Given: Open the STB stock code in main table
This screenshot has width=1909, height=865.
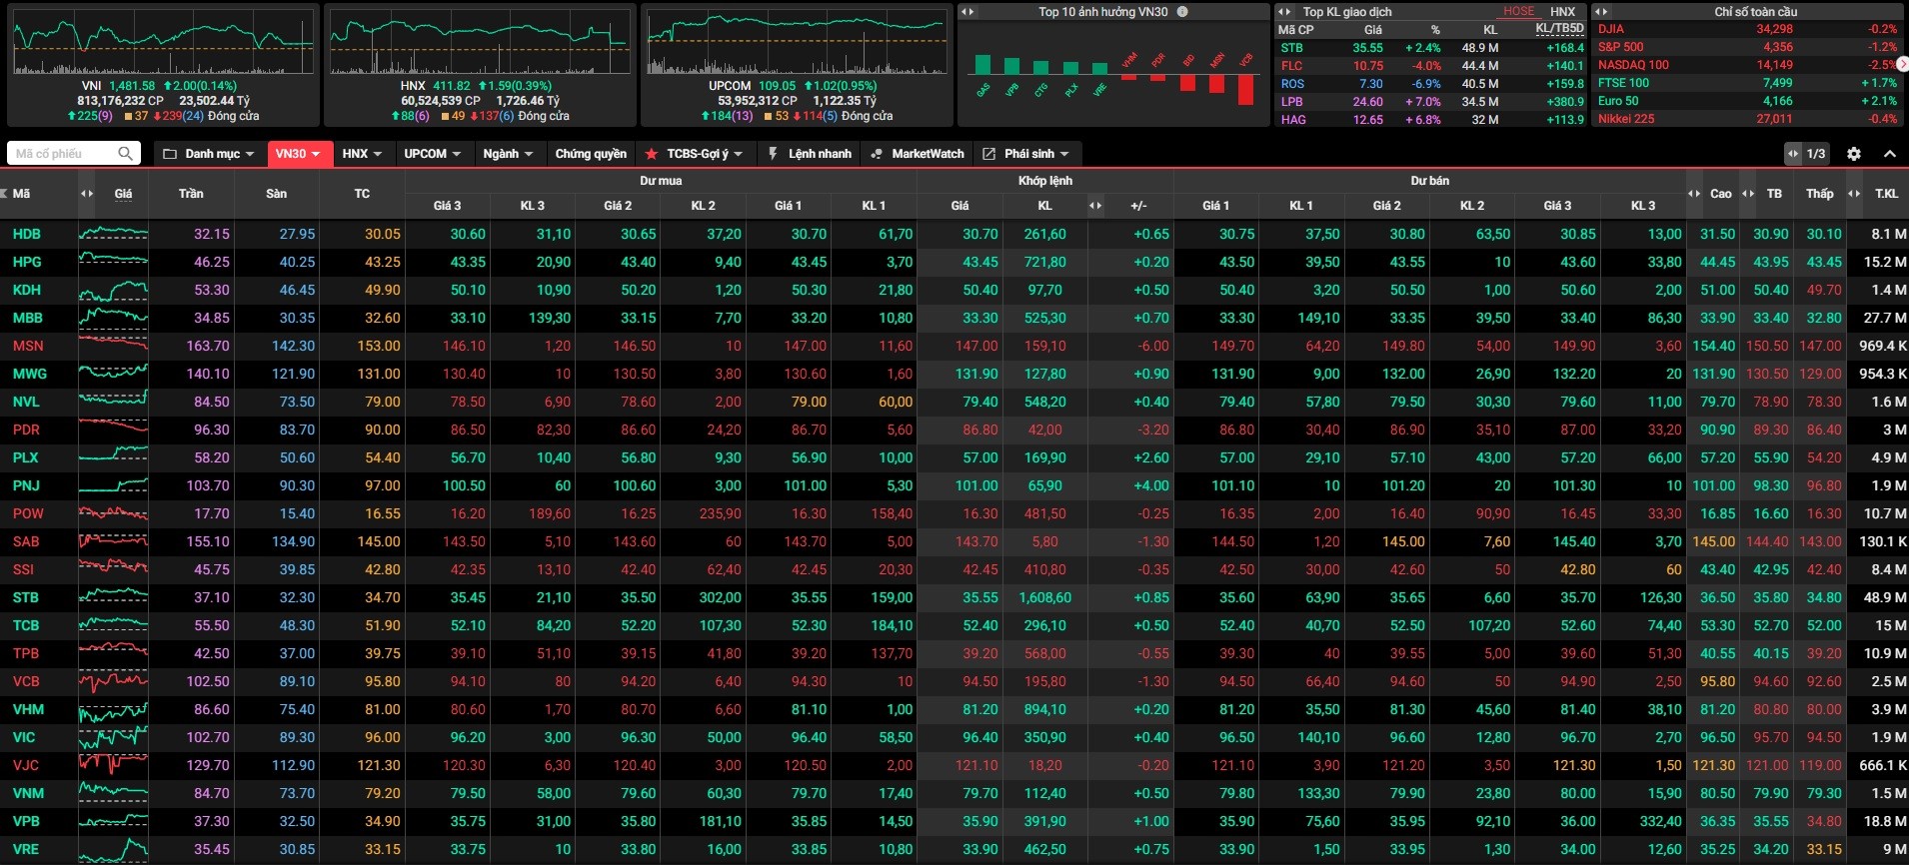Looking at the screenshot, I should pos(26,597).
